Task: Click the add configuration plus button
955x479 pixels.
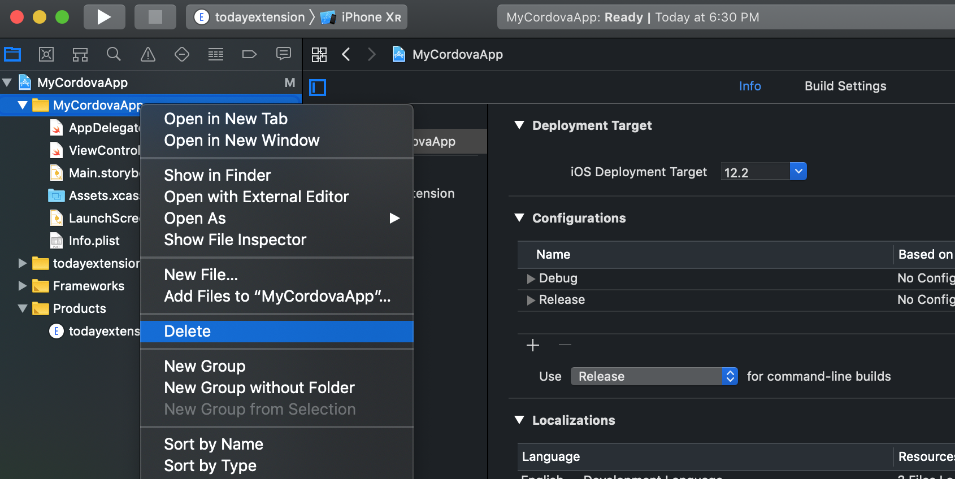Action: 533,345
